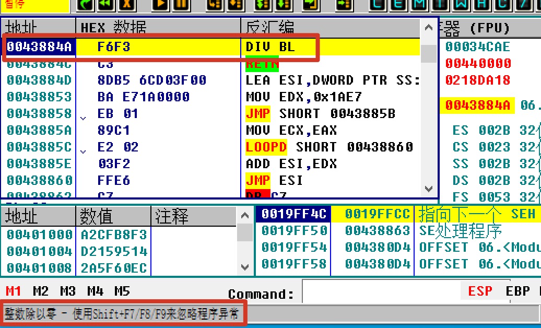This screenshot has width=541, height=328.
Task: Open the Threads window with T icon
Action: [441, 5]
